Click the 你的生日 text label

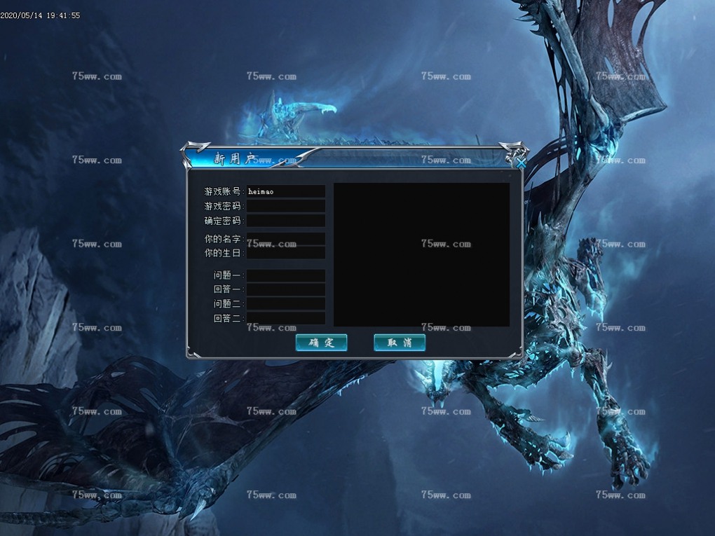pos(222,253)
